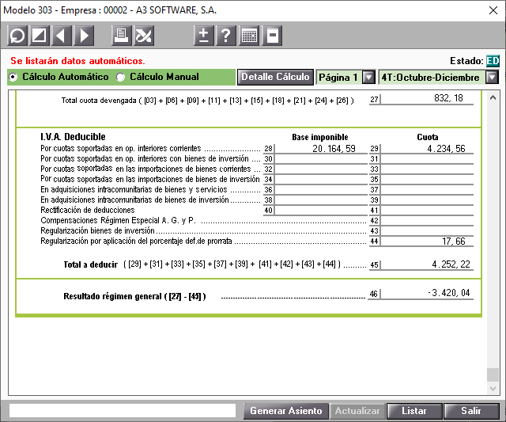Click field 27 total cuota devengada value
The image size is (506, 422).
pyautogui.click(x=427, y=98)
